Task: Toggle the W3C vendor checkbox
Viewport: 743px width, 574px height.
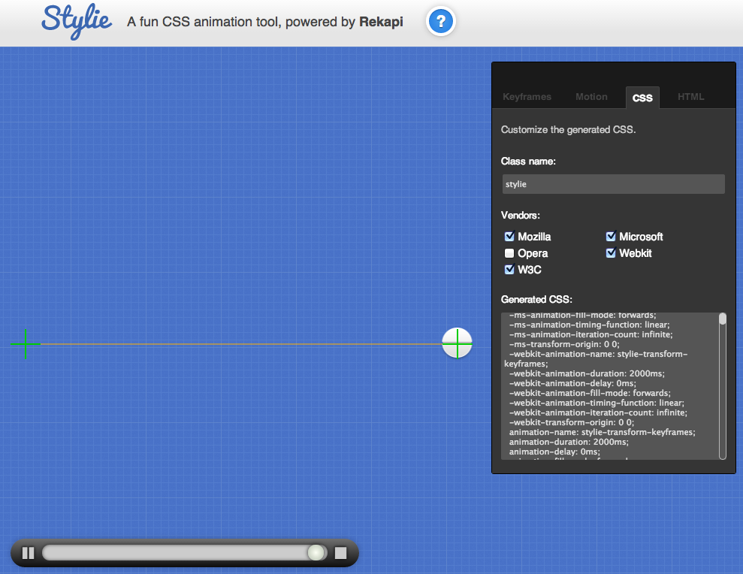Action: point(509,270)
